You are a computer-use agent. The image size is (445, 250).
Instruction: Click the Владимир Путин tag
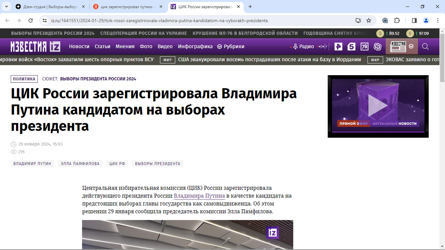click(x=32, y=163)
